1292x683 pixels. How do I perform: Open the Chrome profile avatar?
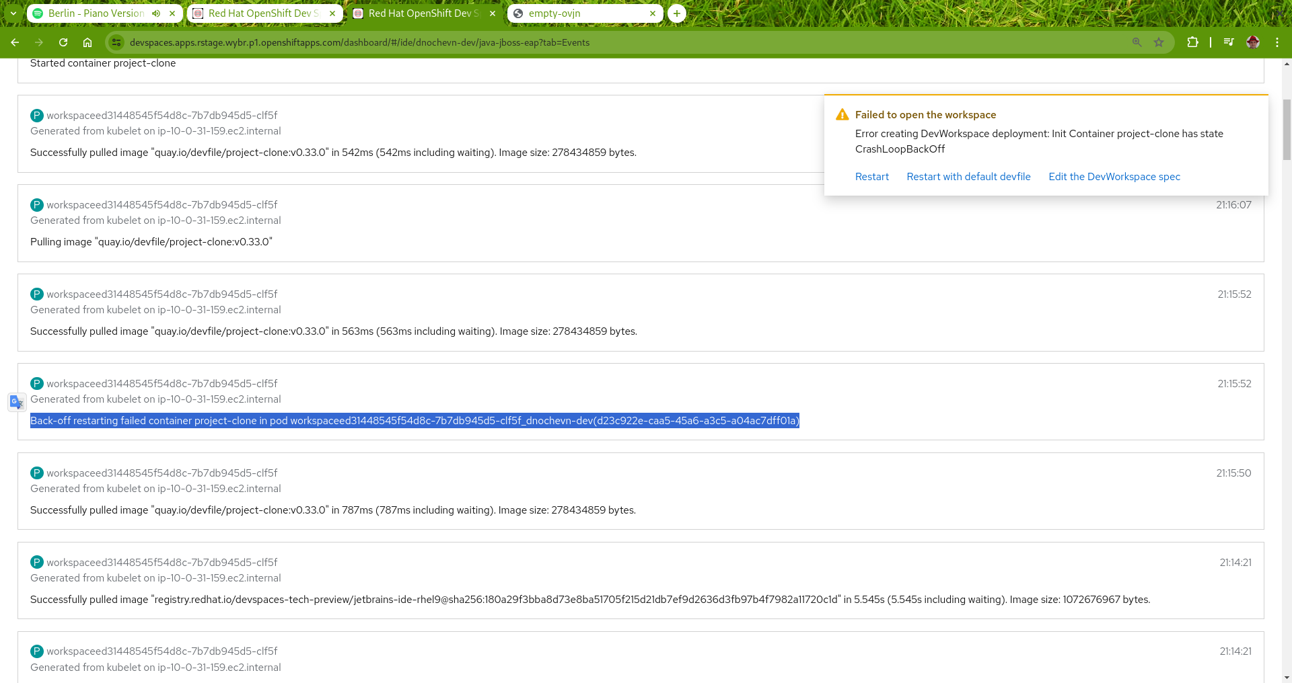click(1253, 42)
